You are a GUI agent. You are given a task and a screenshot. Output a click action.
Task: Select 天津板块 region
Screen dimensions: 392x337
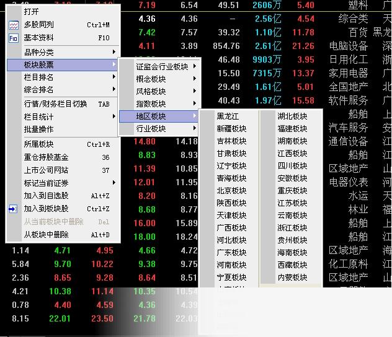coord(229,216)
